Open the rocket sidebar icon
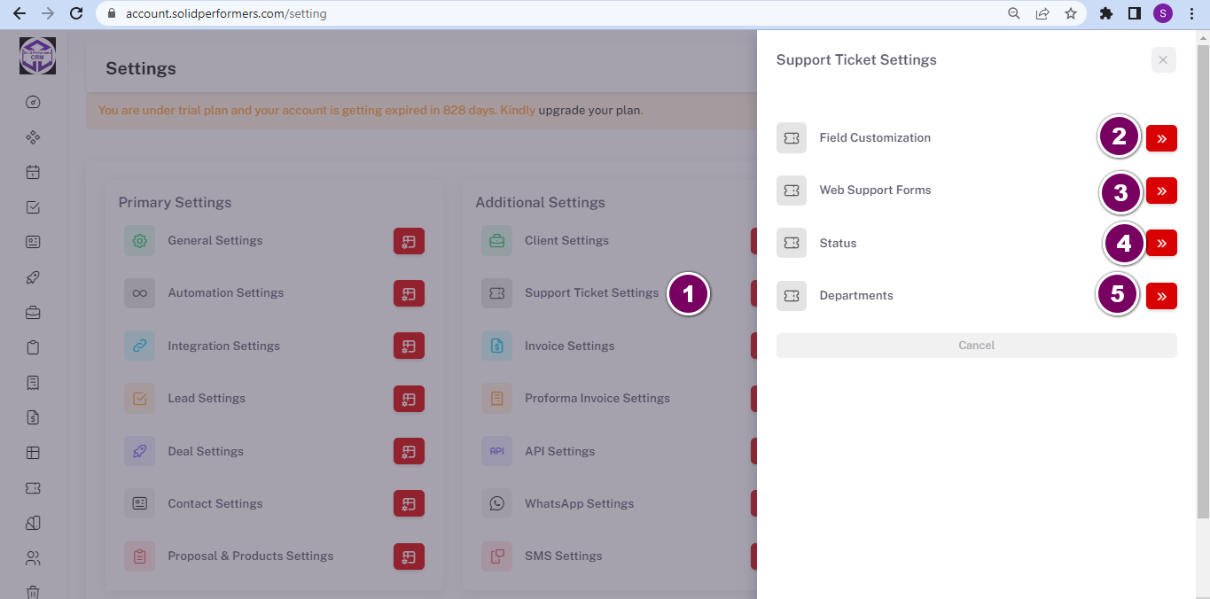The width and height of the screenshot is (1210, 599). click(33, 277)
